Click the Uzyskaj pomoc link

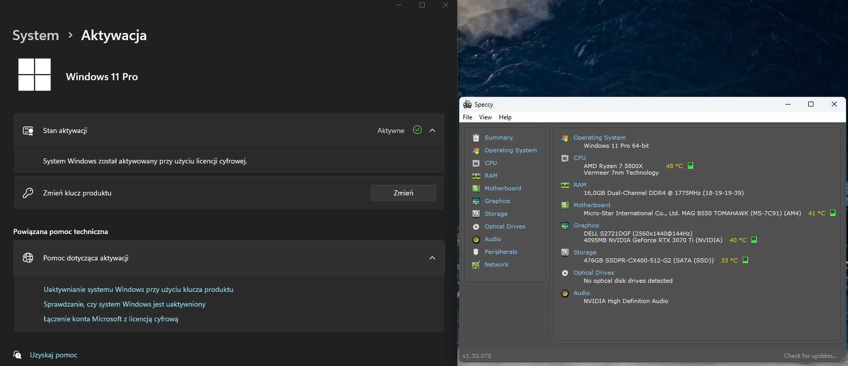(53, 355)
